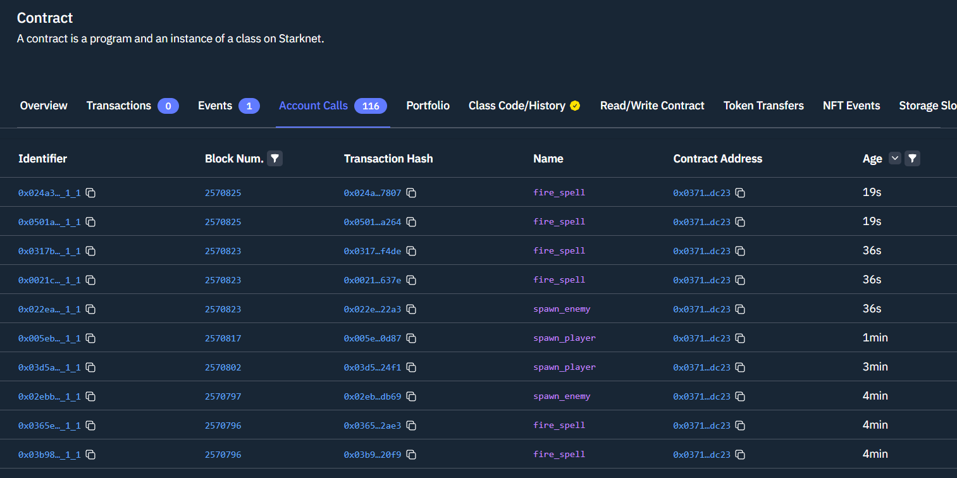Copy identifier 0x0021c..._1_1
The image size is (957, 478).
click(x=90, y=280)
